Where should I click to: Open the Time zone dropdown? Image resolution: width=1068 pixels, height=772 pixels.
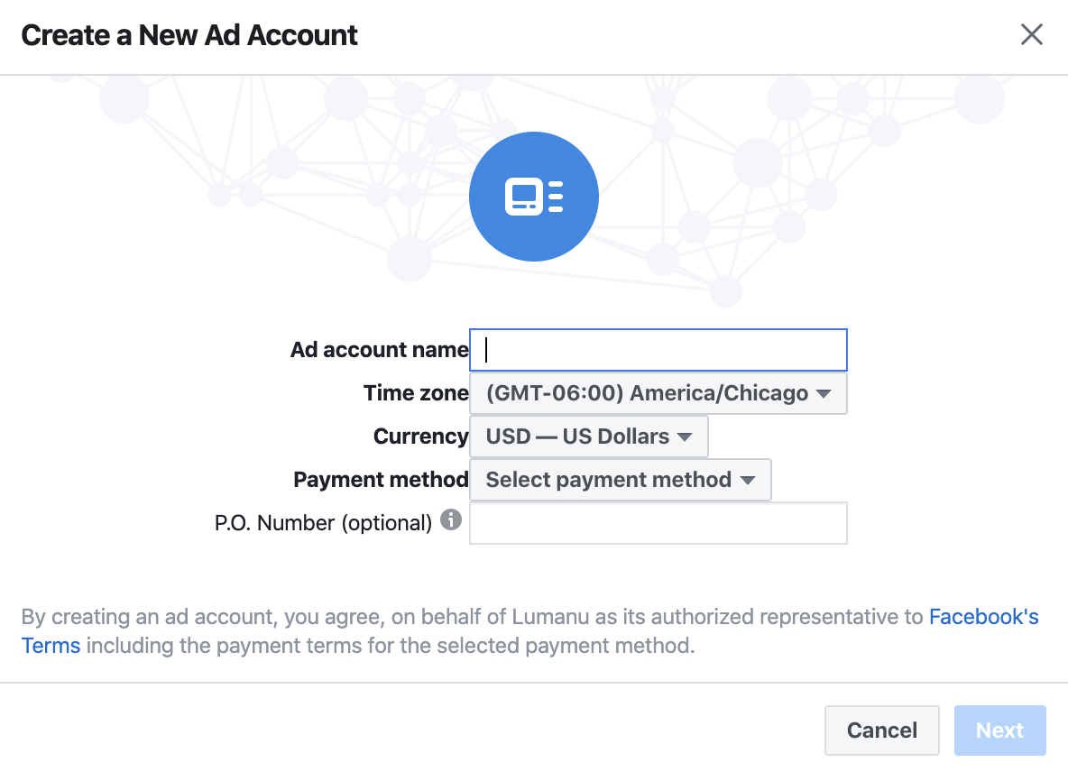click(658, 393)
